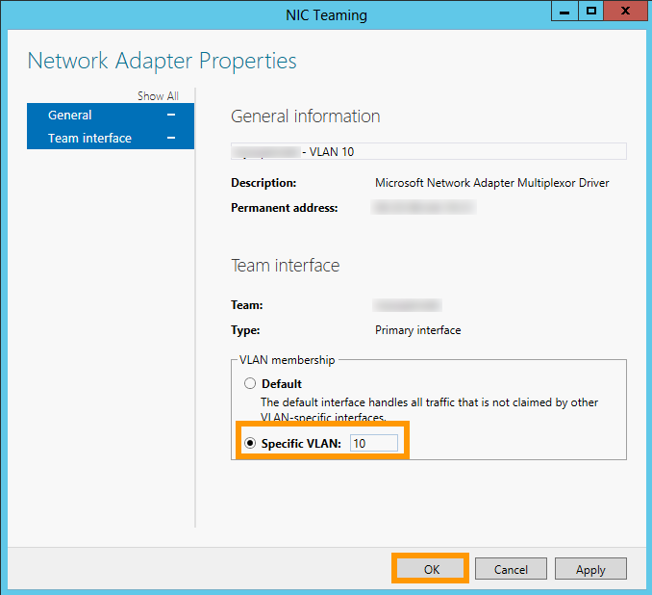
Task: Click the Primary interface type value
Action: pyautogui.click(x=417, y=329)
